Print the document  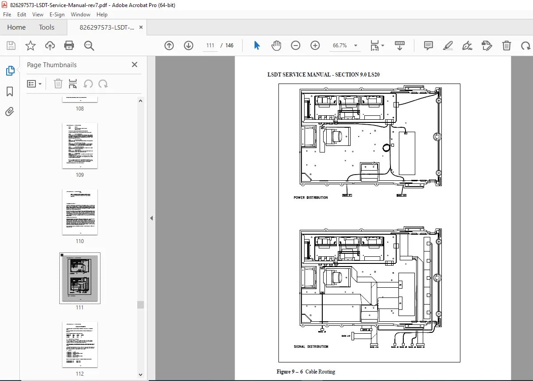click(69, 46)
